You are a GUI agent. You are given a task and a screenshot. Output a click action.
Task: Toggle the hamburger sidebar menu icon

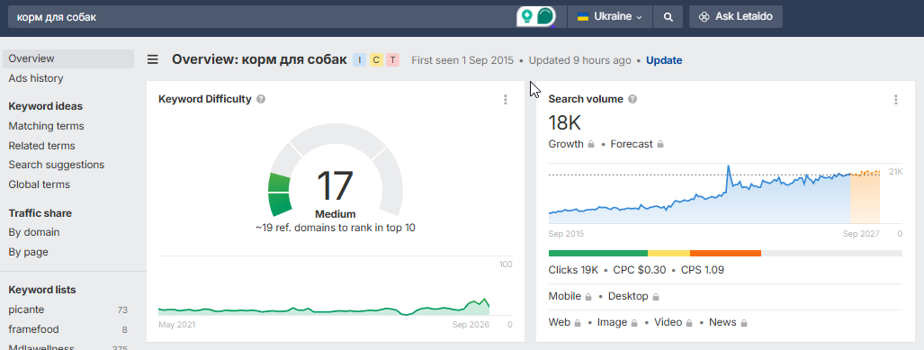(x=153, y=59)
